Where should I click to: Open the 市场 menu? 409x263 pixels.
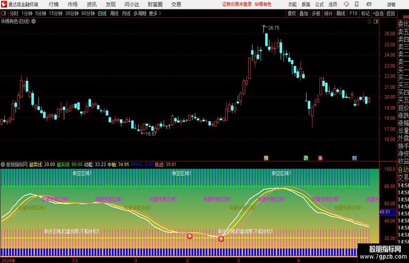[73, 4]
